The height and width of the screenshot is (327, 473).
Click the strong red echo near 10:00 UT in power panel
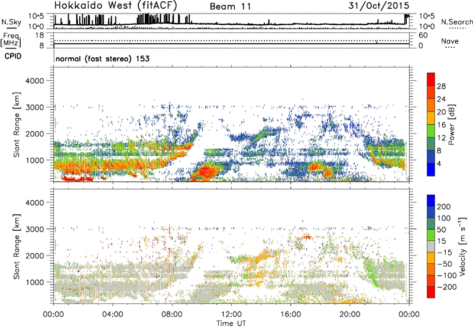click(x=206, y=172)
